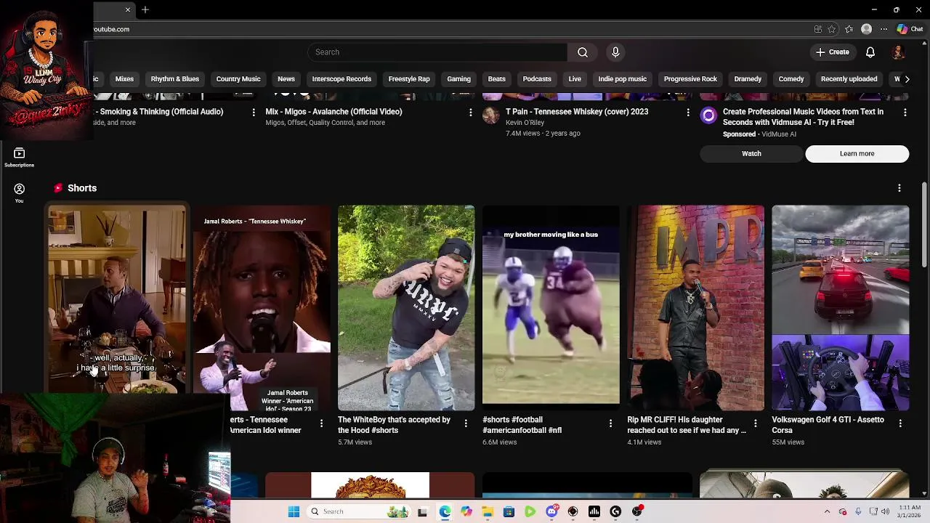Open Microsoft Store from the taskbar
Screen dimensions: 930x523
509,512
